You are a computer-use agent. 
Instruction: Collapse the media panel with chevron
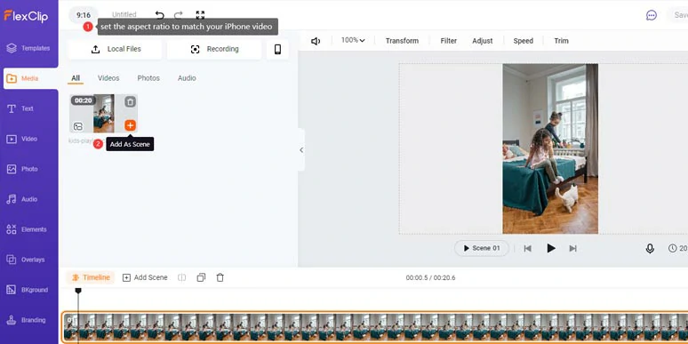tap(301, 149)
